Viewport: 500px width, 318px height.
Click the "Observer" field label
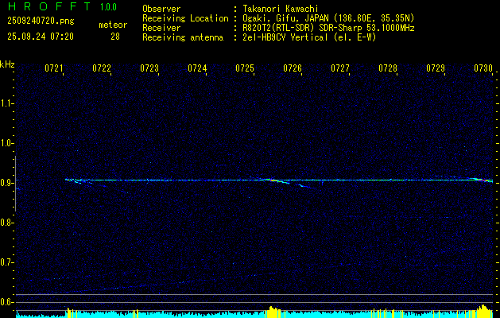pos(161,9)
